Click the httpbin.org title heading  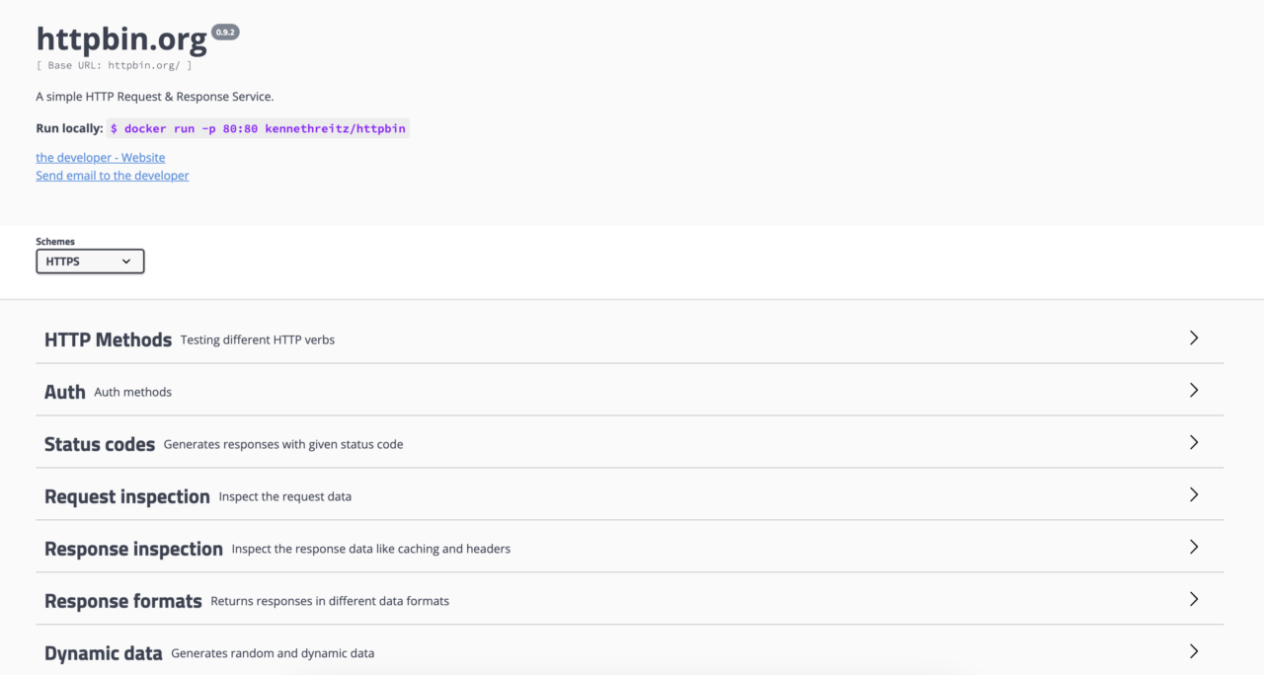pyautogui.click(x=120, y=38)
